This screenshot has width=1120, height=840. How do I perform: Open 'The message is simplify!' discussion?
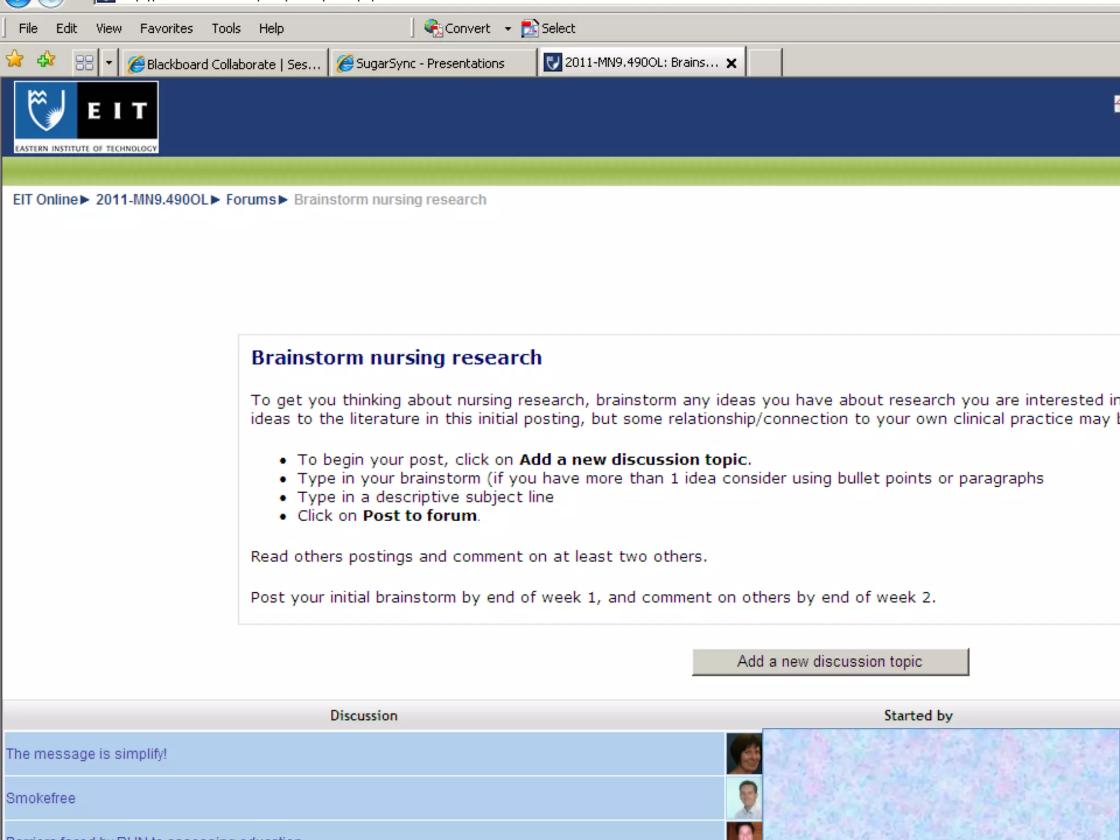[86, 754]
